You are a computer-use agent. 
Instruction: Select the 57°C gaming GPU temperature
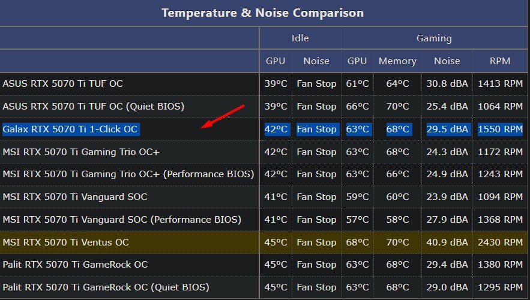point(357,220)
